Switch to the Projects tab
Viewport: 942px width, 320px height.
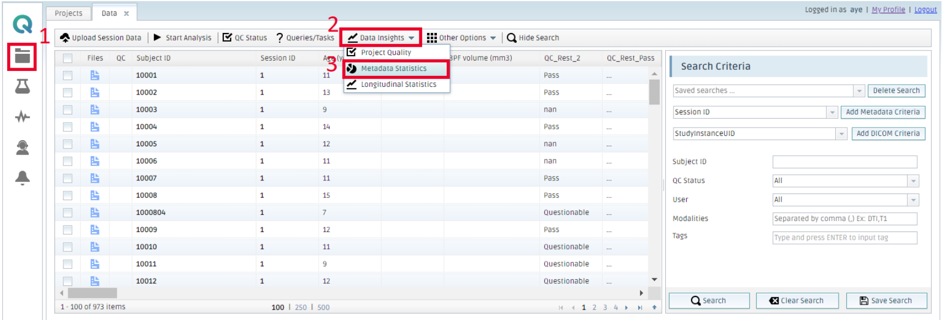point(68,13)
